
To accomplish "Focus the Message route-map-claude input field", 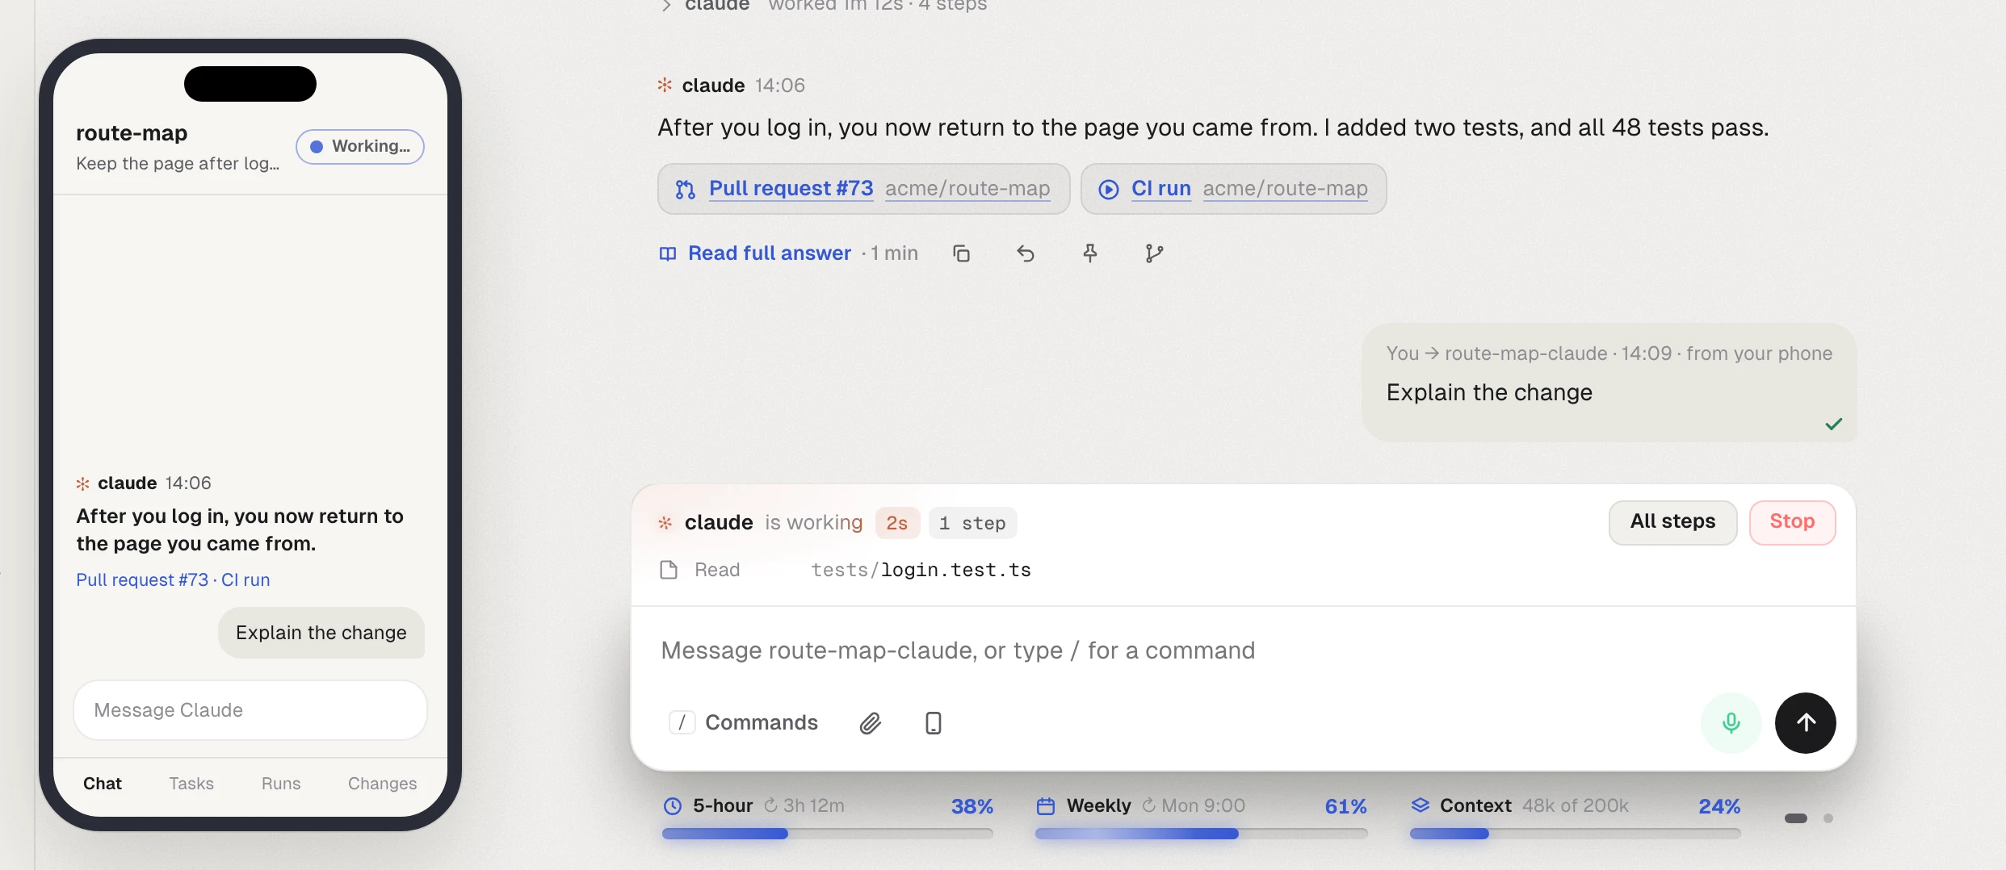I will pos(1244,650).
